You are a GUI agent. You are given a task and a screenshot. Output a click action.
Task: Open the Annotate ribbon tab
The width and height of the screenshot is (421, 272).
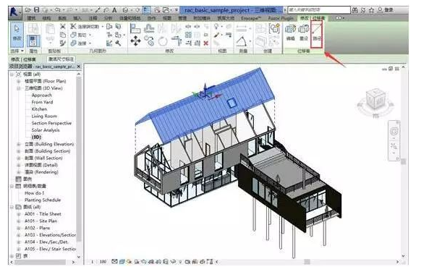(x=93, y=18)
